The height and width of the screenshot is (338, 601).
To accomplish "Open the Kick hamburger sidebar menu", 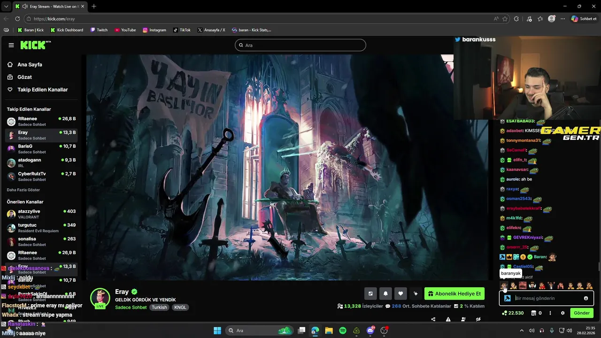I will click(11, 45).
